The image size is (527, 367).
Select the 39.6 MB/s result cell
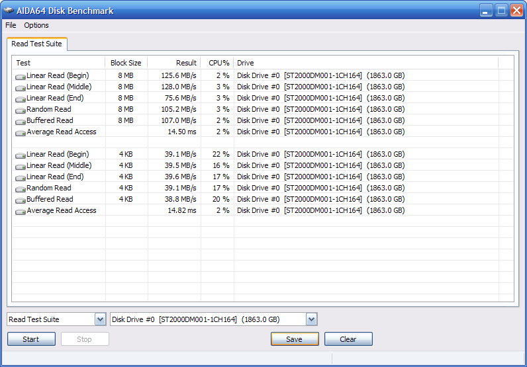click(181, 177)
